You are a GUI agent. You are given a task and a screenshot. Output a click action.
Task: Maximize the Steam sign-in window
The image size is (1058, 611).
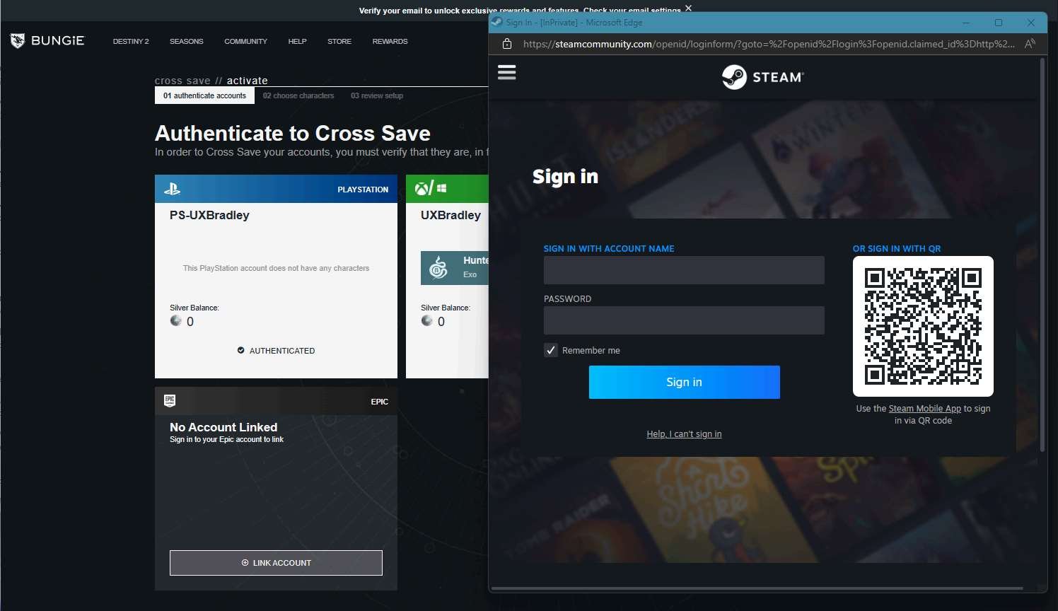[x=999, y=22]
